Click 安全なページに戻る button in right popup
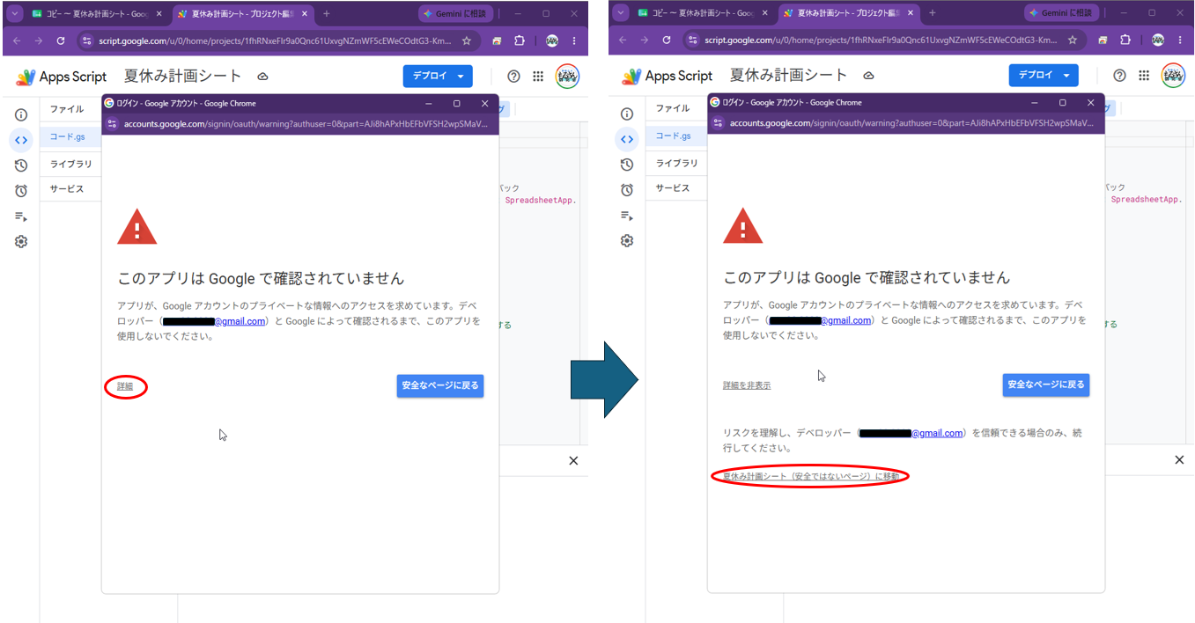 coord(1046,385)
